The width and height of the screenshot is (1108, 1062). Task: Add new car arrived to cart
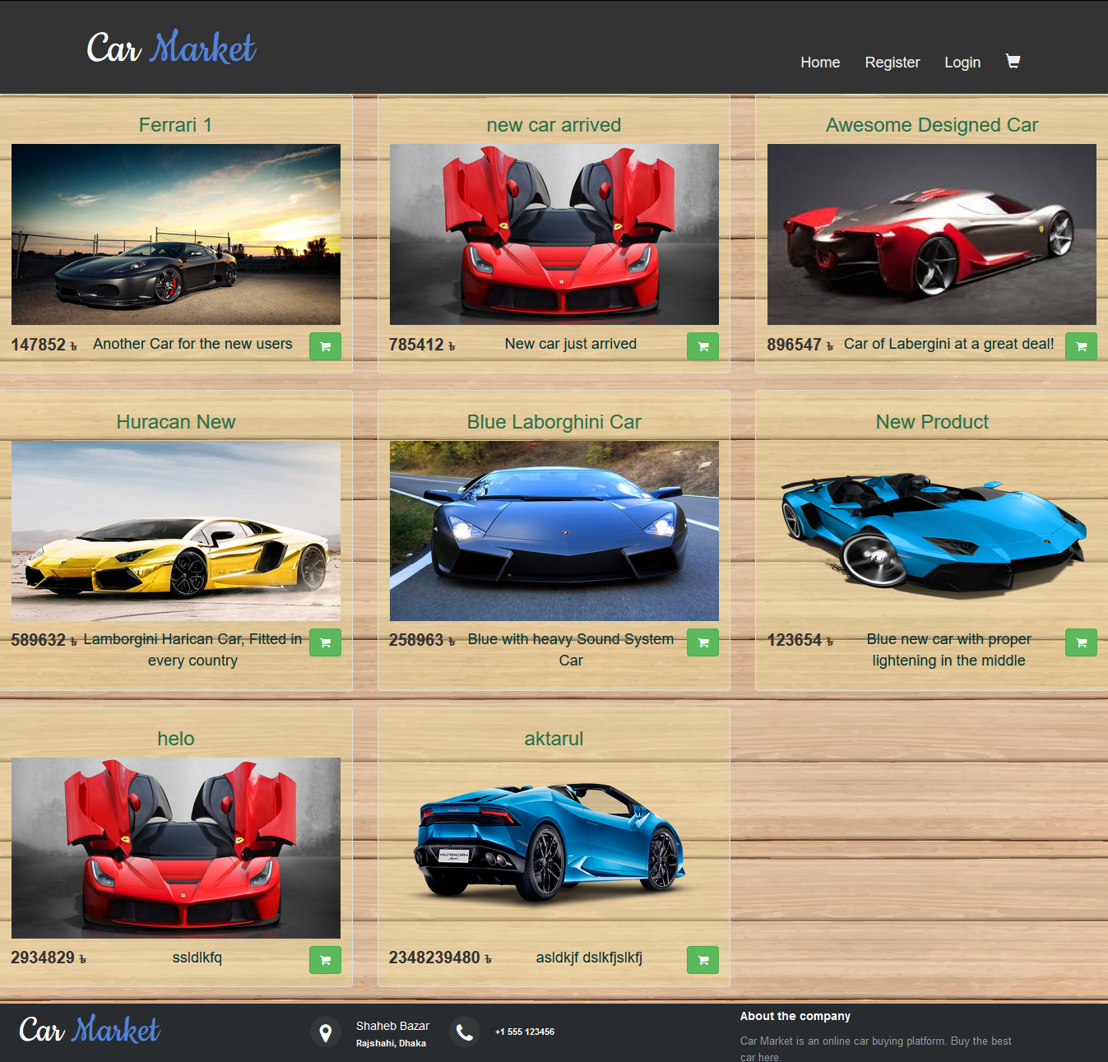702,346
